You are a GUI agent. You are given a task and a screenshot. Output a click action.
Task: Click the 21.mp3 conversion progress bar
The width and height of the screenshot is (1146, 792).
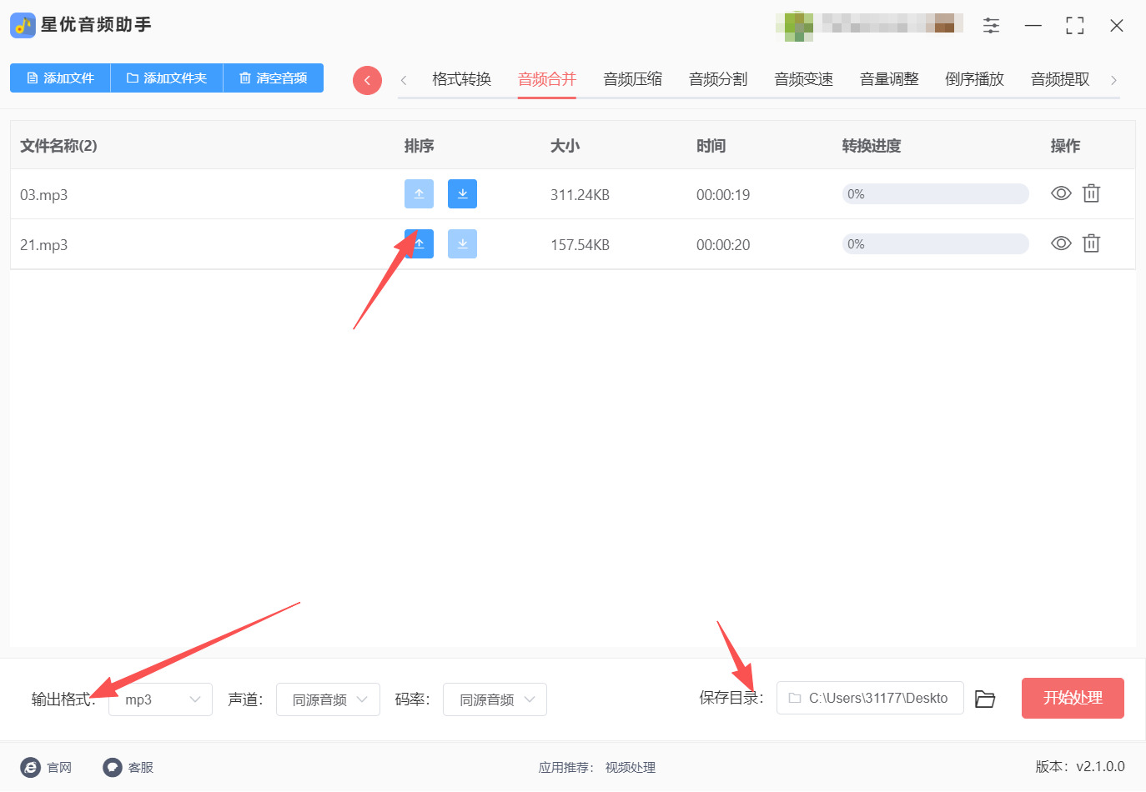click(x=935, y=244)
